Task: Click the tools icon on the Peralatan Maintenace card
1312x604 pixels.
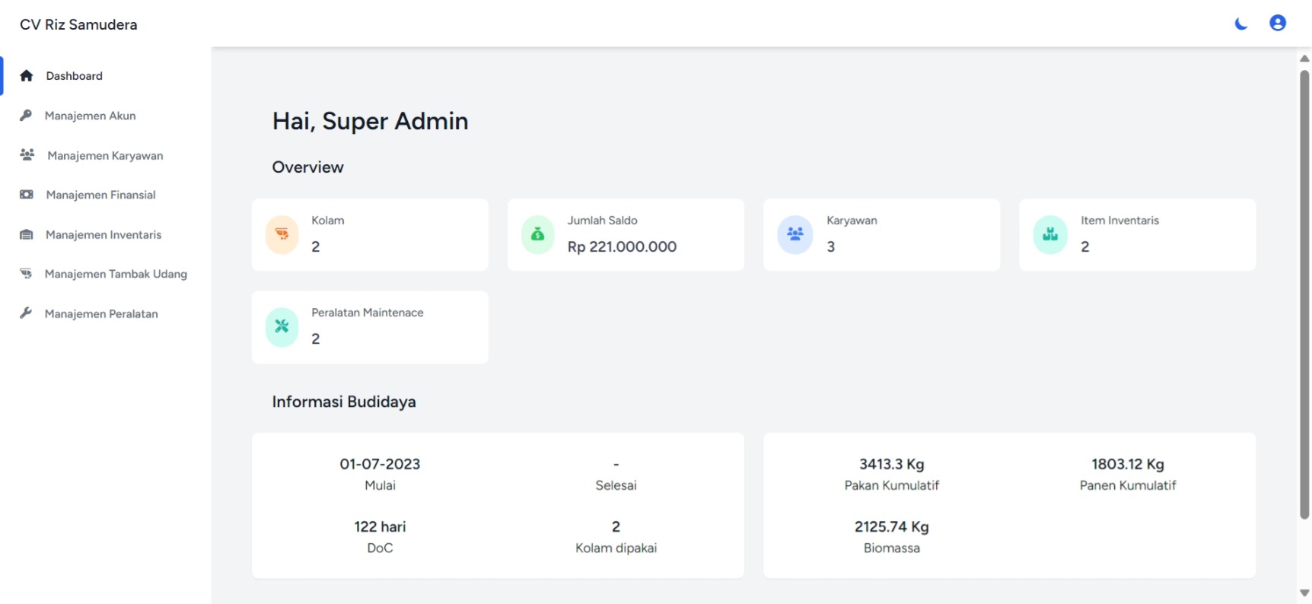Action: [x=282, y=326]
